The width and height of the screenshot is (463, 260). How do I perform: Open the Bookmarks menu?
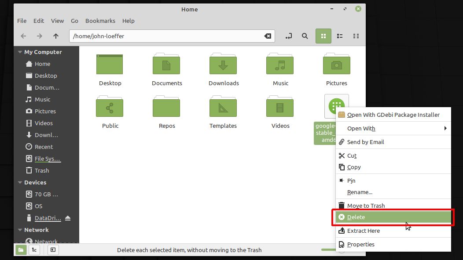[x=100, y=21]
